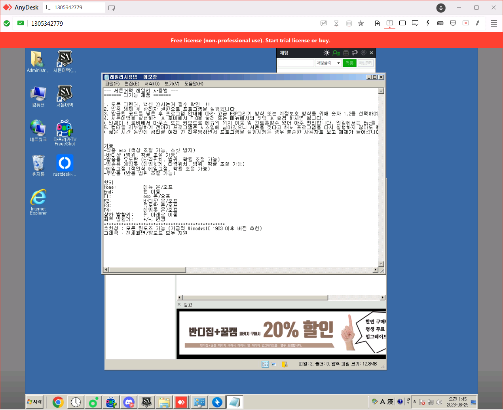Image resolution: width=503 pixels, height=410 pixels.
Task: Click the chat text input field
Action: pyautogui.click(x=296, y=63)
